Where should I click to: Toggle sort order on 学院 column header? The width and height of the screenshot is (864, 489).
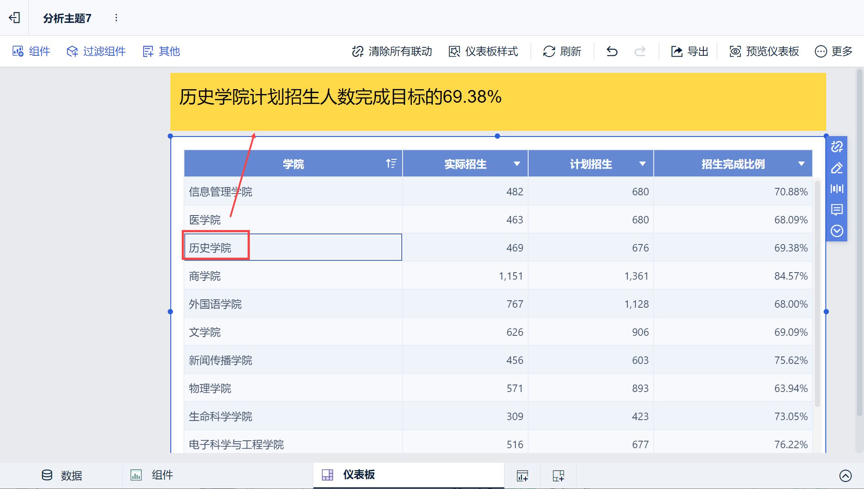point(391,164)
